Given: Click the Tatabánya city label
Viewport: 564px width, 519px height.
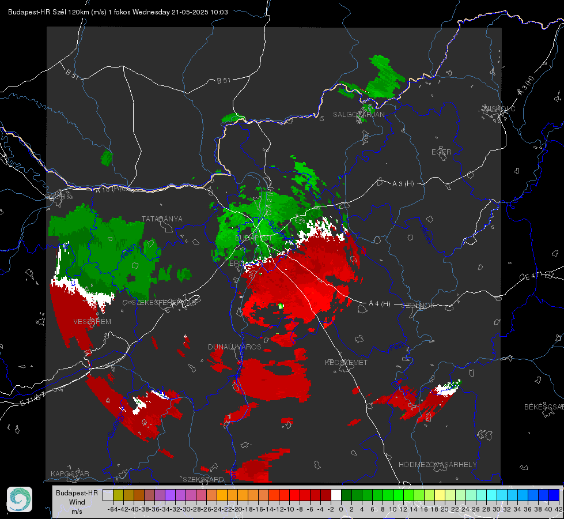Looking at the screenshot, I should [x=162, y=219].
